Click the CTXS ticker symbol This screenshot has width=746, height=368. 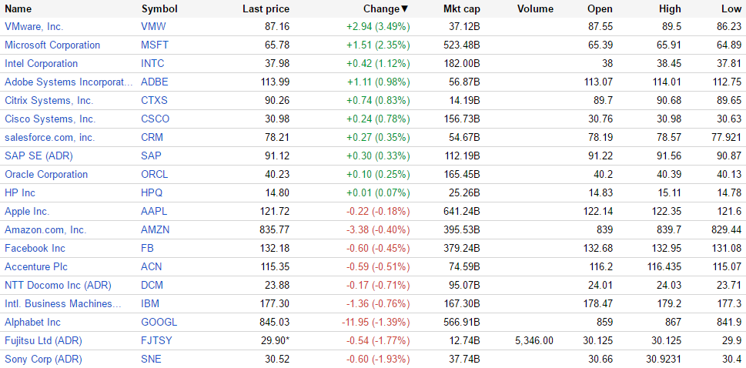[155, 100]
